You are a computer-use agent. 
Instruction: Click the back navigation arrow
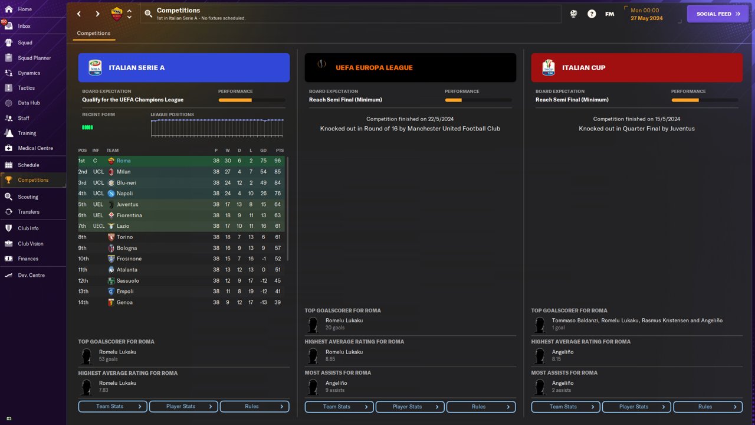click(79, 14)
